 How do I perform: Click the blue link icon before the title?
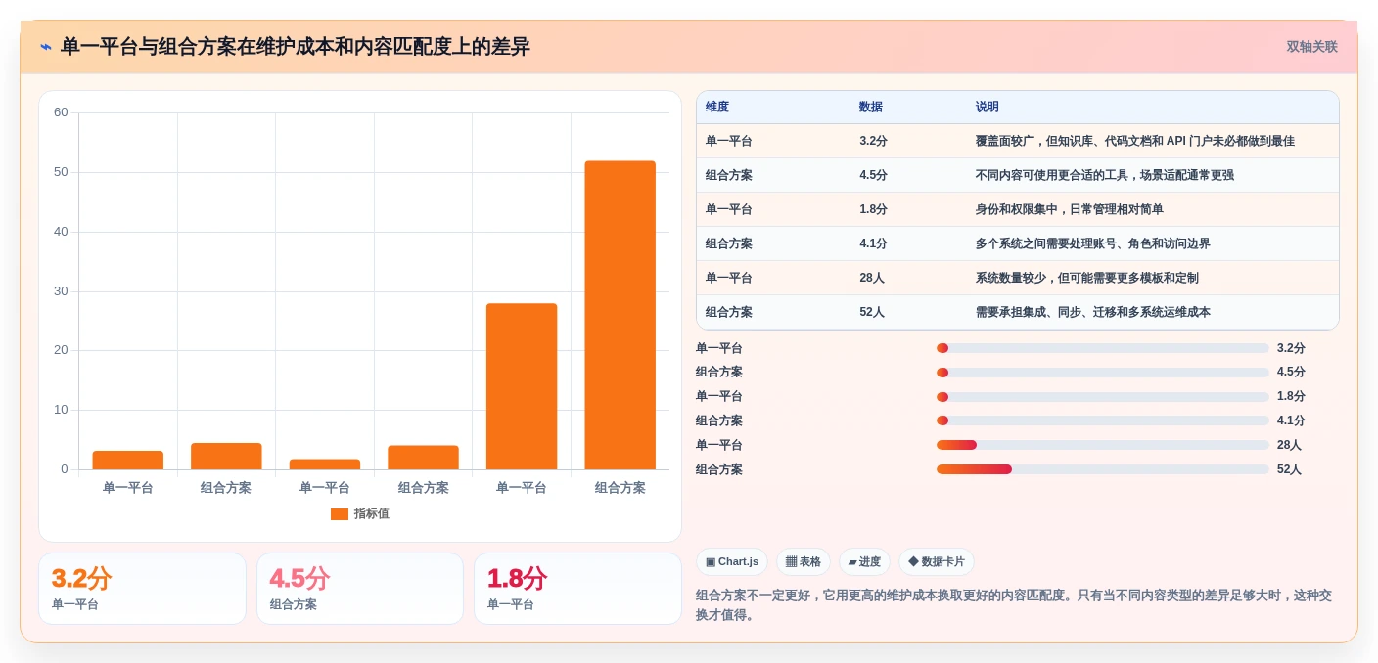click(46, 47)
